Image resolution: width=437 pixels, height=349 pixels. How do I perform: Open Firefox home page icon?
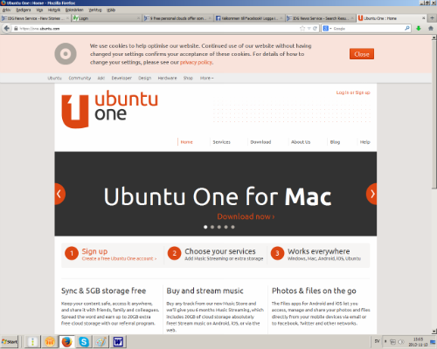click(x=431, y=28)
